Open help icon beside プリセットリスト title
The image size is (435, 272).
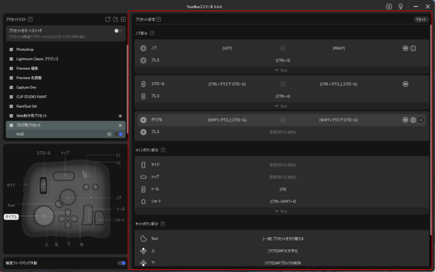(30, 19)
